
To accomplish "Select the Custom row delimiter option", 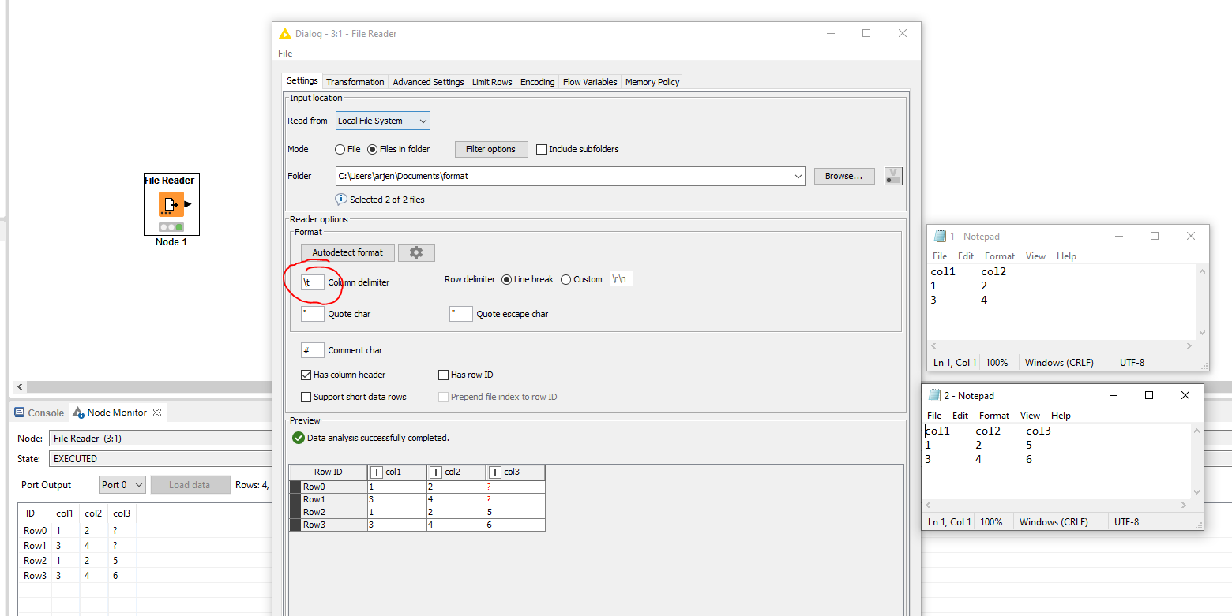I will 565,279.
